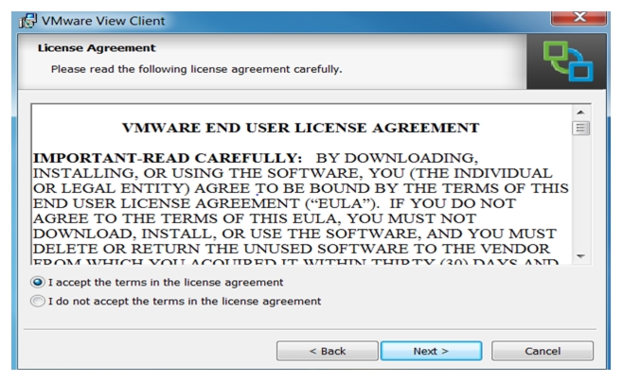
Task: Click the license scrollbar up arrow
Action: coord(581,113)
